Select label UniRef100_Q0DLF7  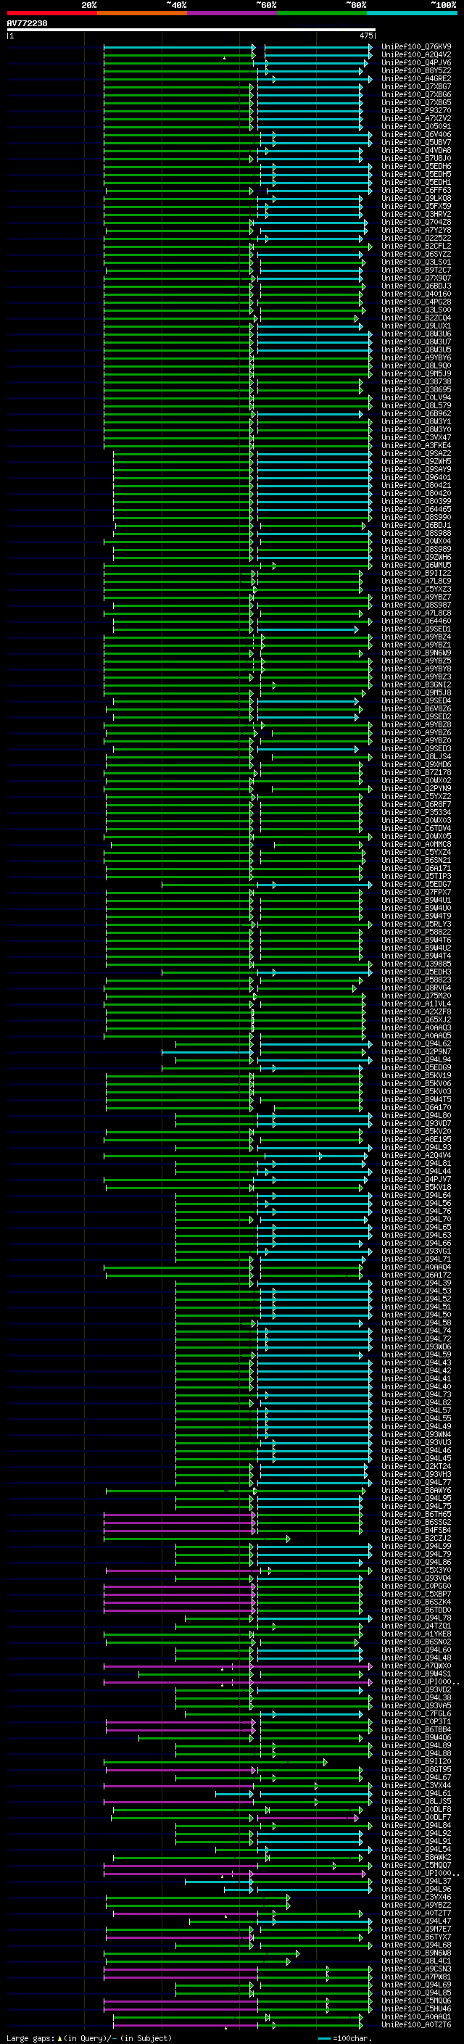coord(416,1817)
